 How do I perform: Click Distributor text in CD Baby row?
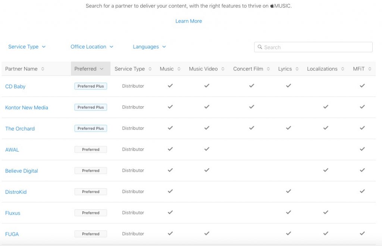tap(133, 86)
